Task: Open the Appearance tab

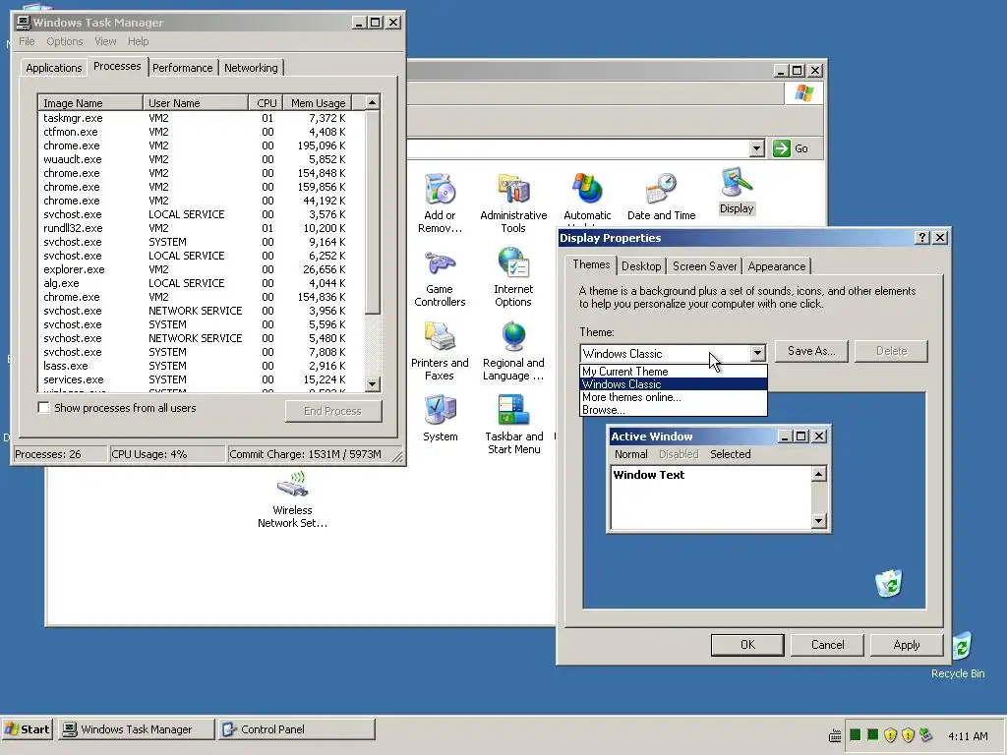Action: click(x=777, y=265)
